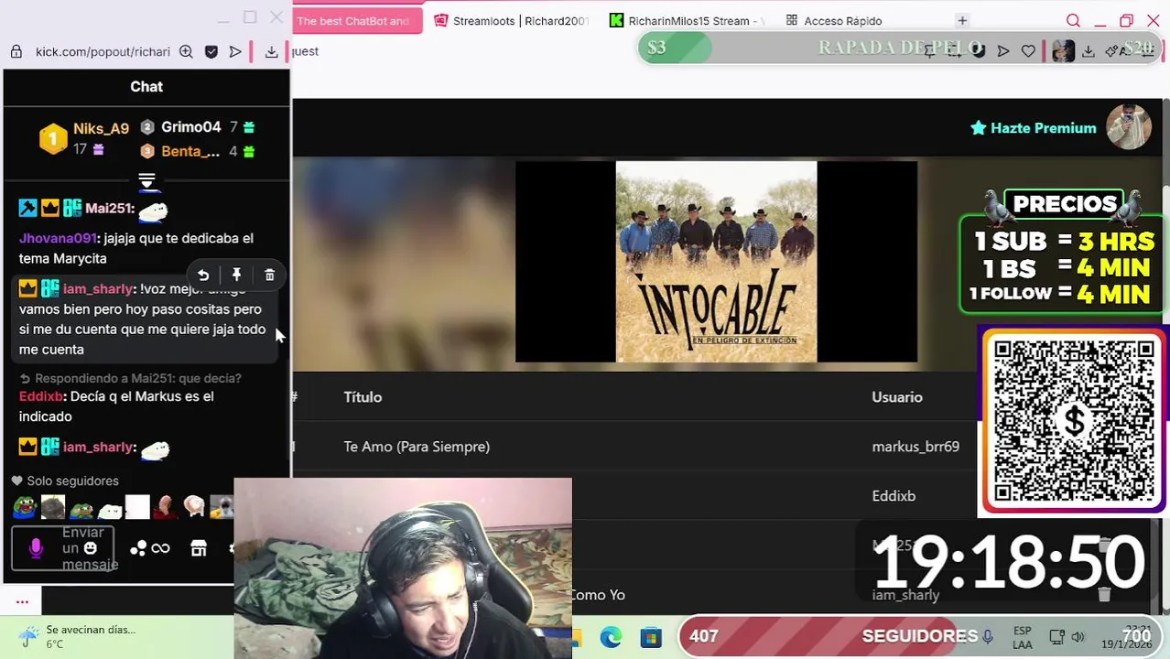This screenshot has width=1170, height=659.
Task: Click the Eddixb user cell in song table
Action: point(894,496)
